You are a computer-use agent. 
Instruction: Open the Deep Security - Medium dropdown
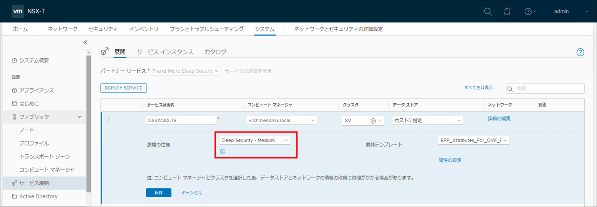click(x=255, y=140)
